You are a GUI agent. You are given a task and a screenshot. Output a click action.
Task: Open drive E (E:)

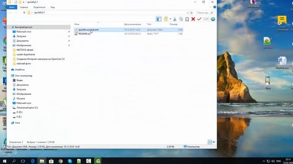coord(19,117)
